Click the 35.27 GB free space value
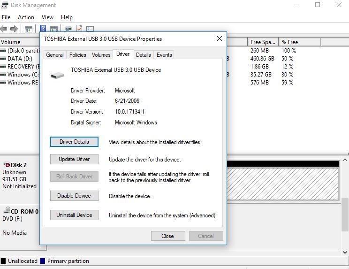The image size is (349, 269). pyautogui.click(x=261, y=75)
